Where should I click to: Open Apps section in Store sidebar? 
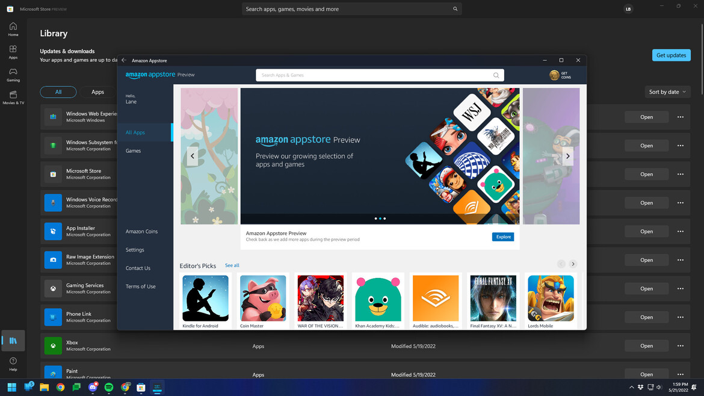(x=13, y=52)
